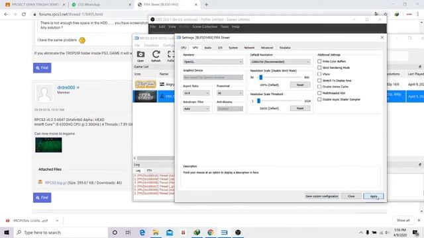Open Scene Collection menu in OBS
424x238 pixels.
pyautogui.click(x=205, y=26)
